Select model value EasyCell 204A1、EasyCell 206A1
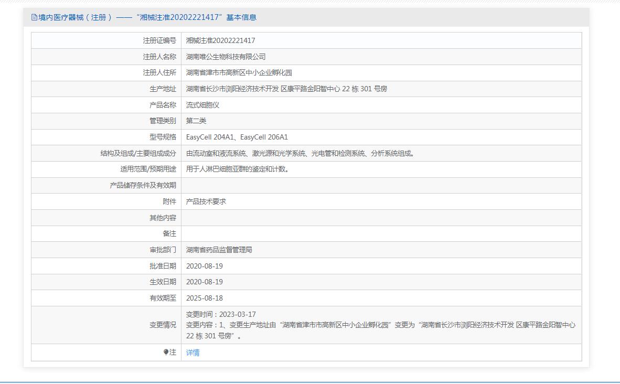The height and width of the screenshot is (384, 620). [237, 137]
